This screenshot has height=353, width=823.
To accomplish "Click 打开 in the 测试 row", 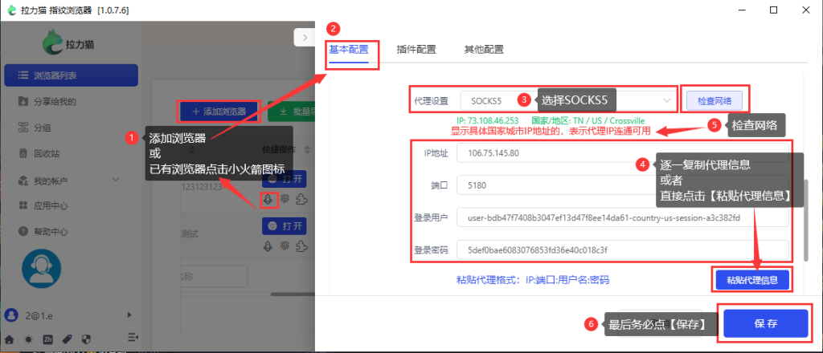I will pyautogui.click(x=284, y=226).
